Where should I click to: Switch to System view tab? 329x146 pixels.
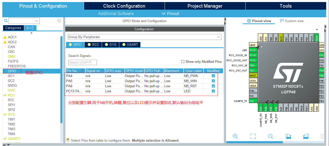[292, 21]
